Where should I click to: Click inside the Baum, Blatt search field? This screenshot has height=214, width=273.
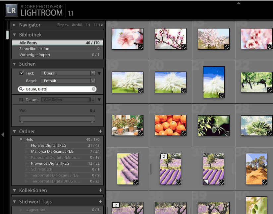57,89
